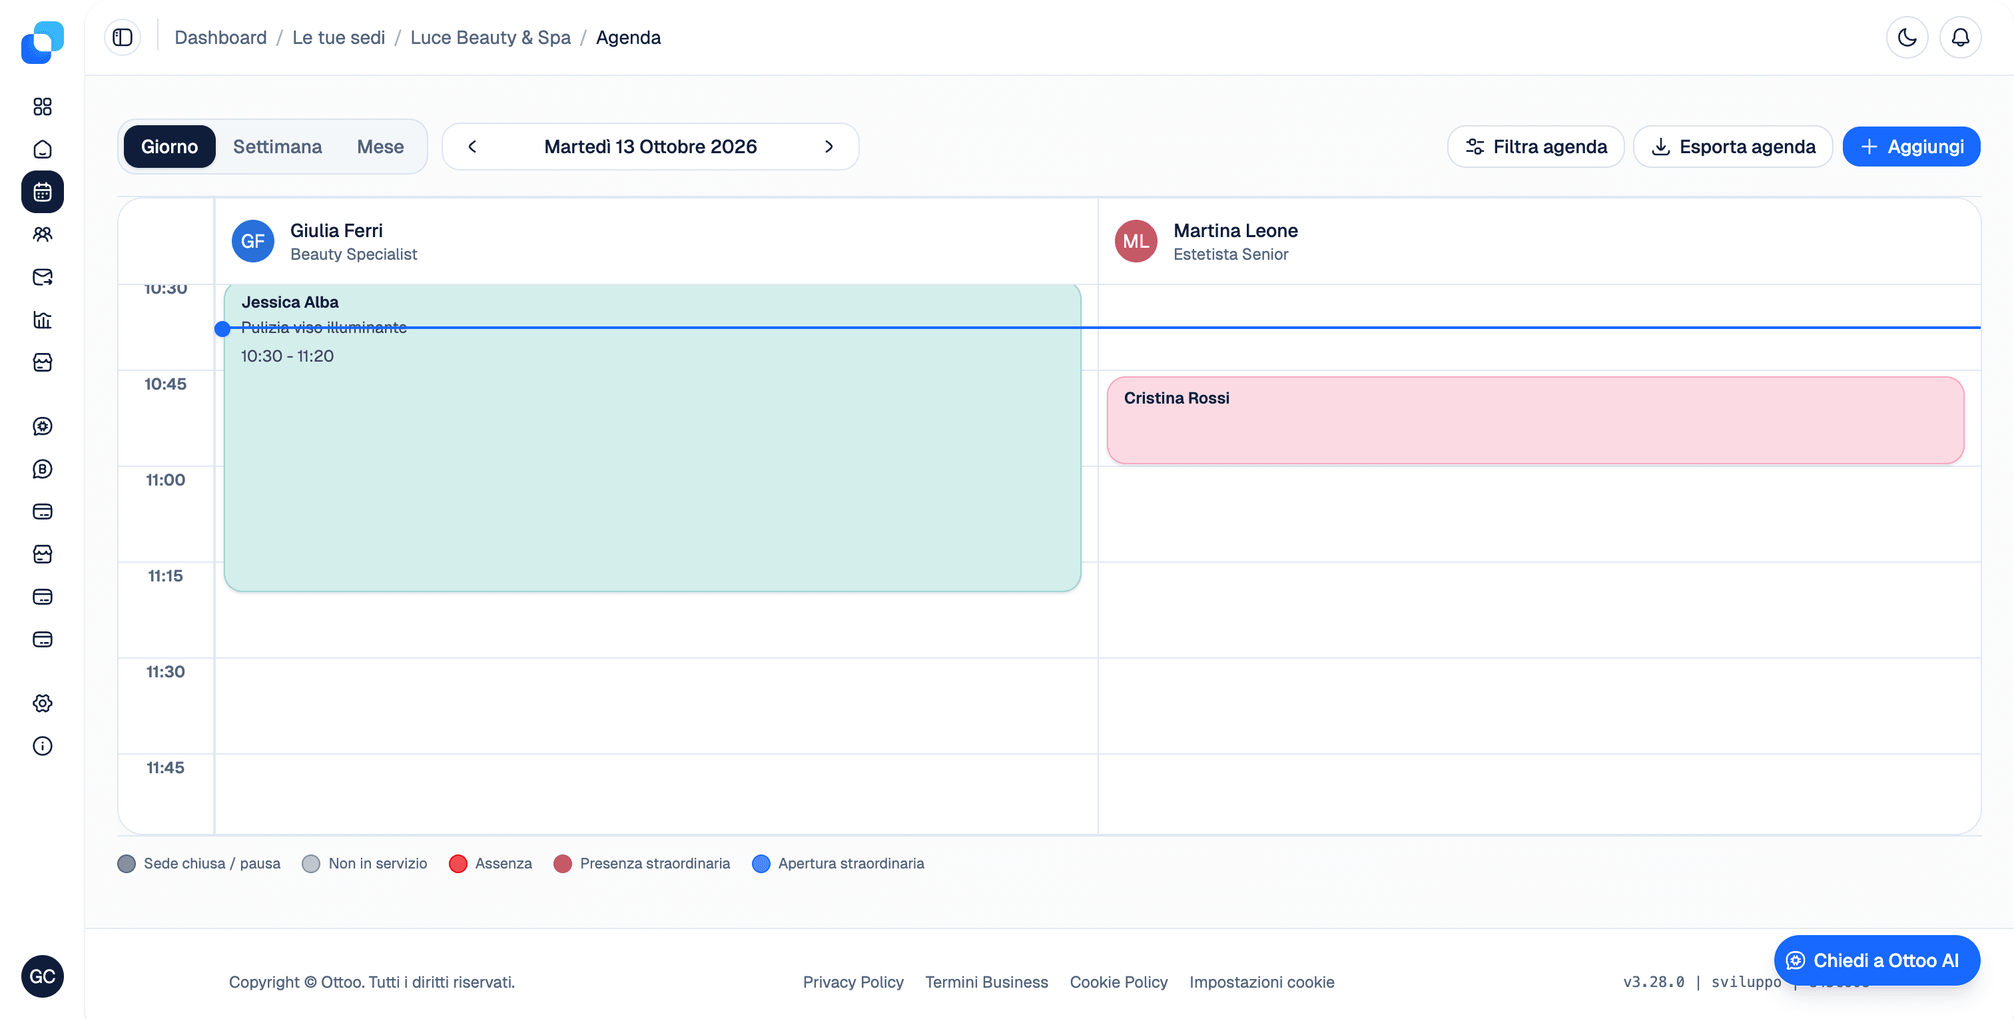Open the settings gear icon in the sidebar
2014x1019 pixels.
pyautogui.click(x=42, y=703)
